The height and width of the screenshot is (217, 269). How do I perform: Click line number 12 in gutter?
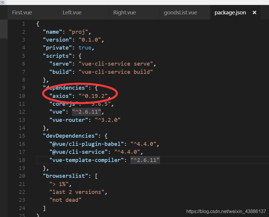22,112
